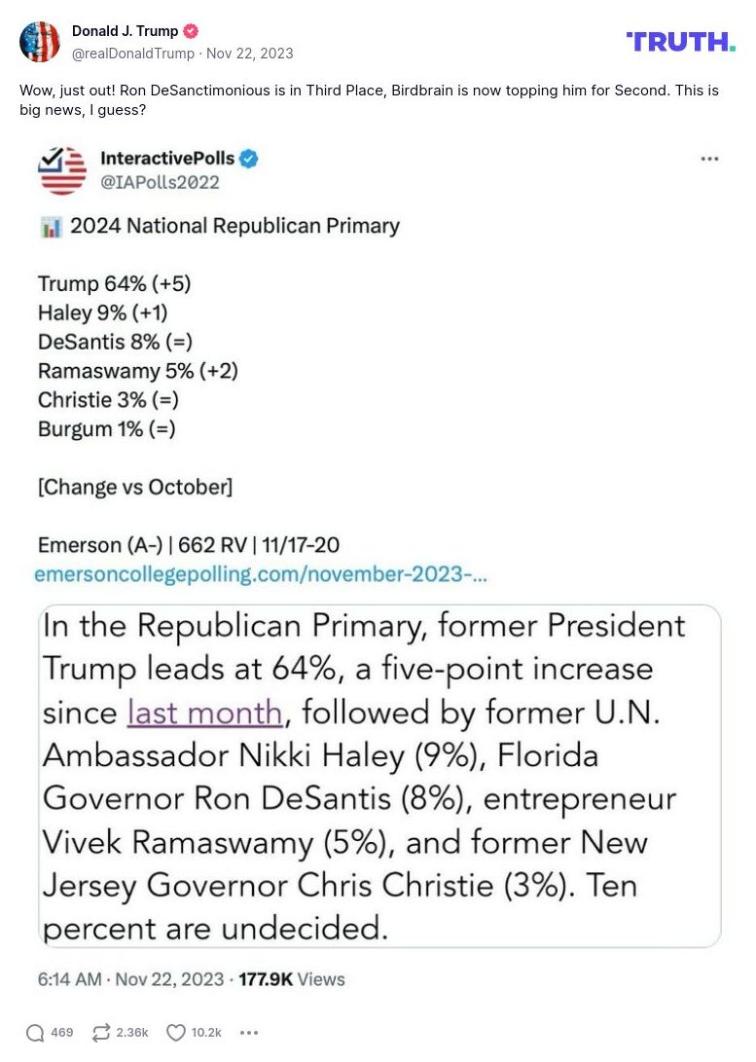This screenshot has height=1062, width=756.
Task: Click the underlined 'last month' link
Action: pyautogui.click(x=202, y=712)
